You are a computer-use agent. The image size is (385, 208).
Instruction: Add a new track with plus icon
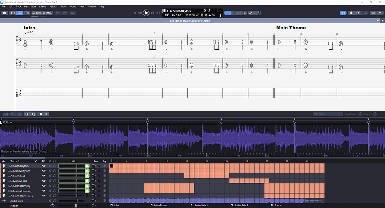[x=3, y=161]
